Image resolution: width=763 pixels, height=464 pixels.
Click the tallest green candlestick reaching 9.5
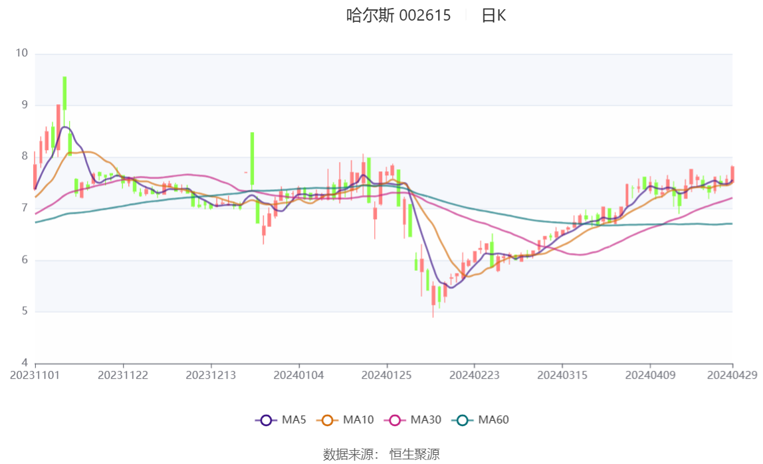coord(64,94)
